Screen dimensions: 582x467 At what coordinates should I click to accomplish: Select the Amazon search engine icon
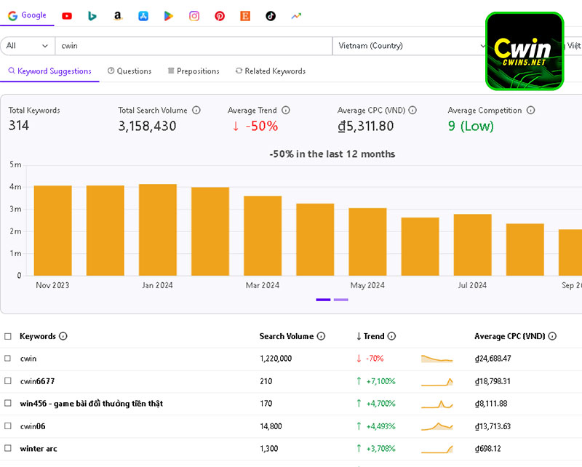tap(118, 16)
